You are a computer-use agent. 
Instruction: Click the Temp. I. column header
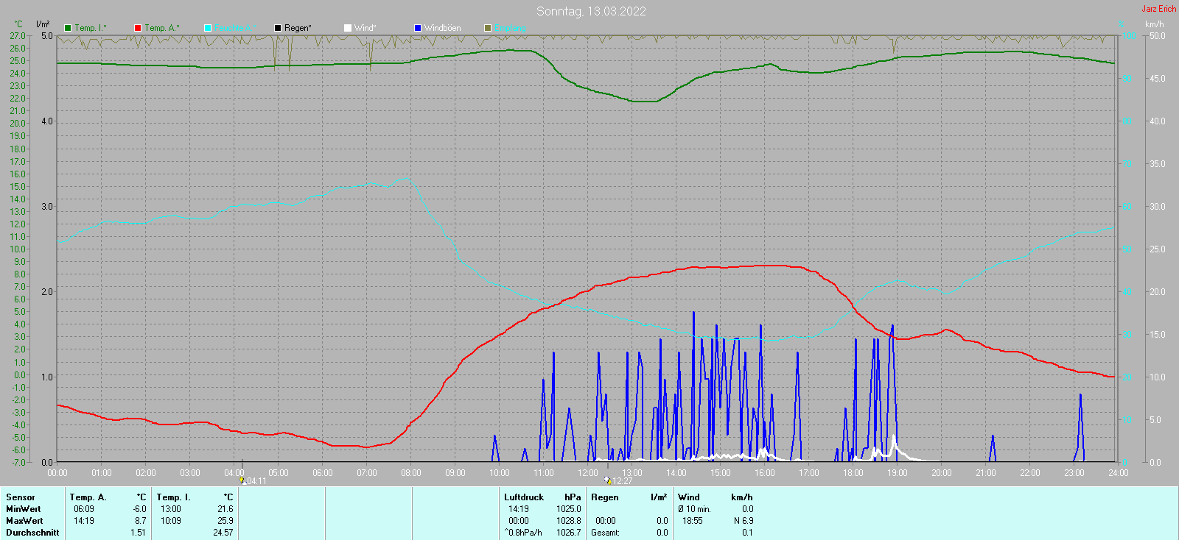tap(174, 497)
